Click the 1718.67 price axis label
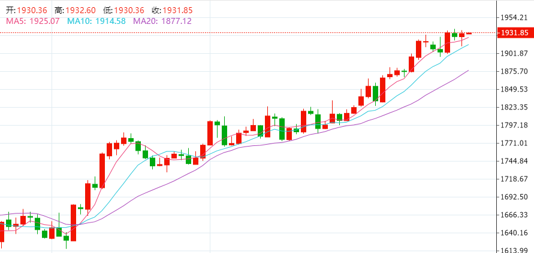The width and height of the screenshot is (534, 253). coord(514,179)
